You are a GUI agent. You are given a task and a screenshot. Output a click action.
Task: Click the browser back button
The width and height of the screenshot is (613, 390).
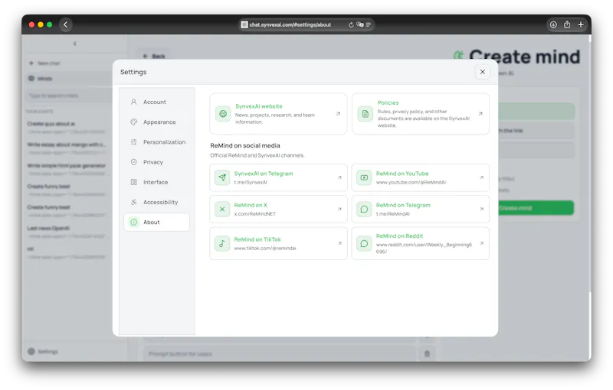(x=66, y=24)
